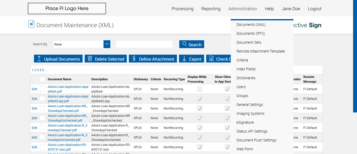Toggle Display While Processing for ApplyMarkCopy row
This screenshot has width=357, height=154.
[200, 99]
